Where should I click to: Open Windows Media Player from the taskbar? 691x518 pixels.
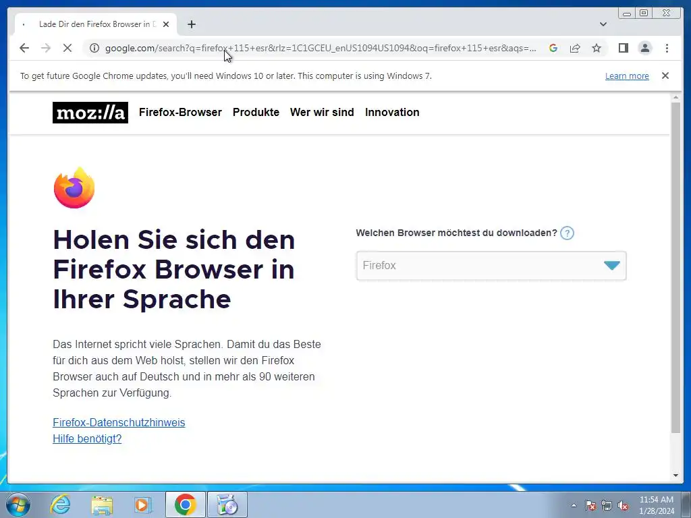click(x=143, y=505)
